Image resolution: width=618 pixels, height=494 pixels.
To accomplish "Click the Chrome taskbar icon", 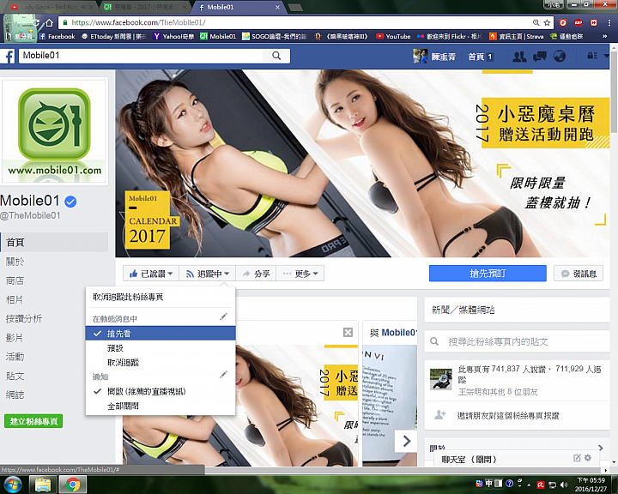I will 72,485.
